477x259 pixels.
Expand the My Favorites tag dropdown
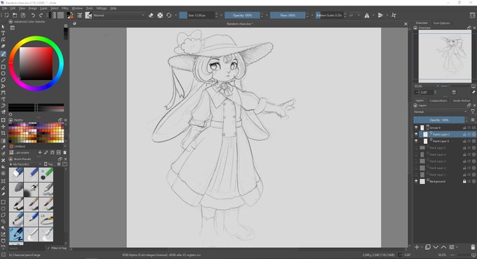(25, 164)
